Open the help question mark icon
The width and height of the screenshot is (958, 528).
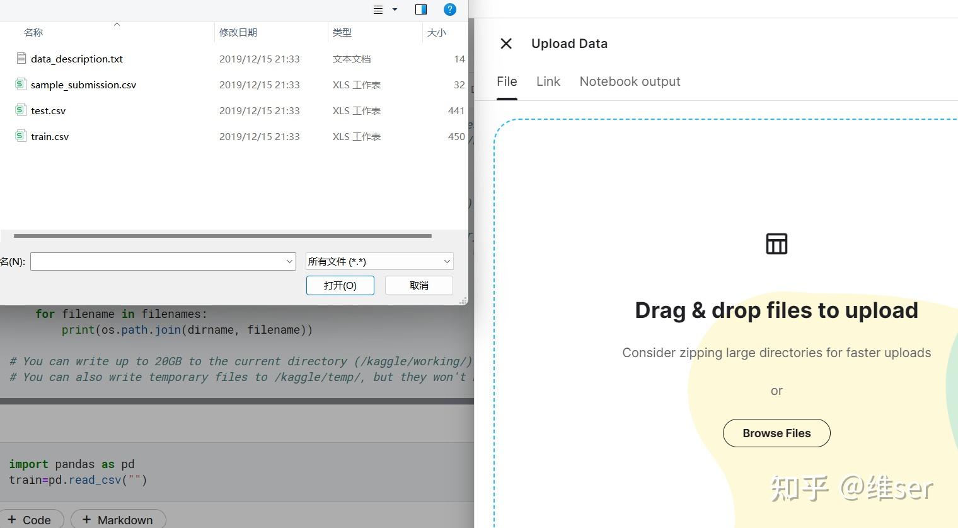pos(449,9)
